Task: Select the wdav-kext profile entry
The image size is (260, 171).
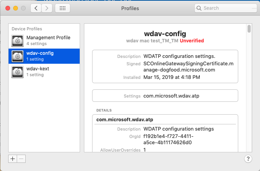Action: click(x=44, y=72)
